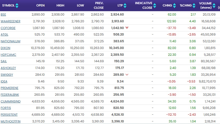220x124 pixels.
Task: Click the sort arrows beside SYMBOL header
Action: 17,5
